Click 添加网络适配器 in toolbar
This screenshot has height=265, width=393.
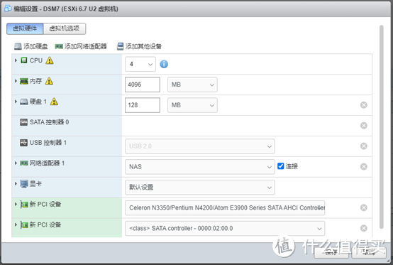81,46
